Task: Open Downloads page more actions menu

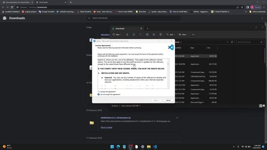Action: (262, 18)
